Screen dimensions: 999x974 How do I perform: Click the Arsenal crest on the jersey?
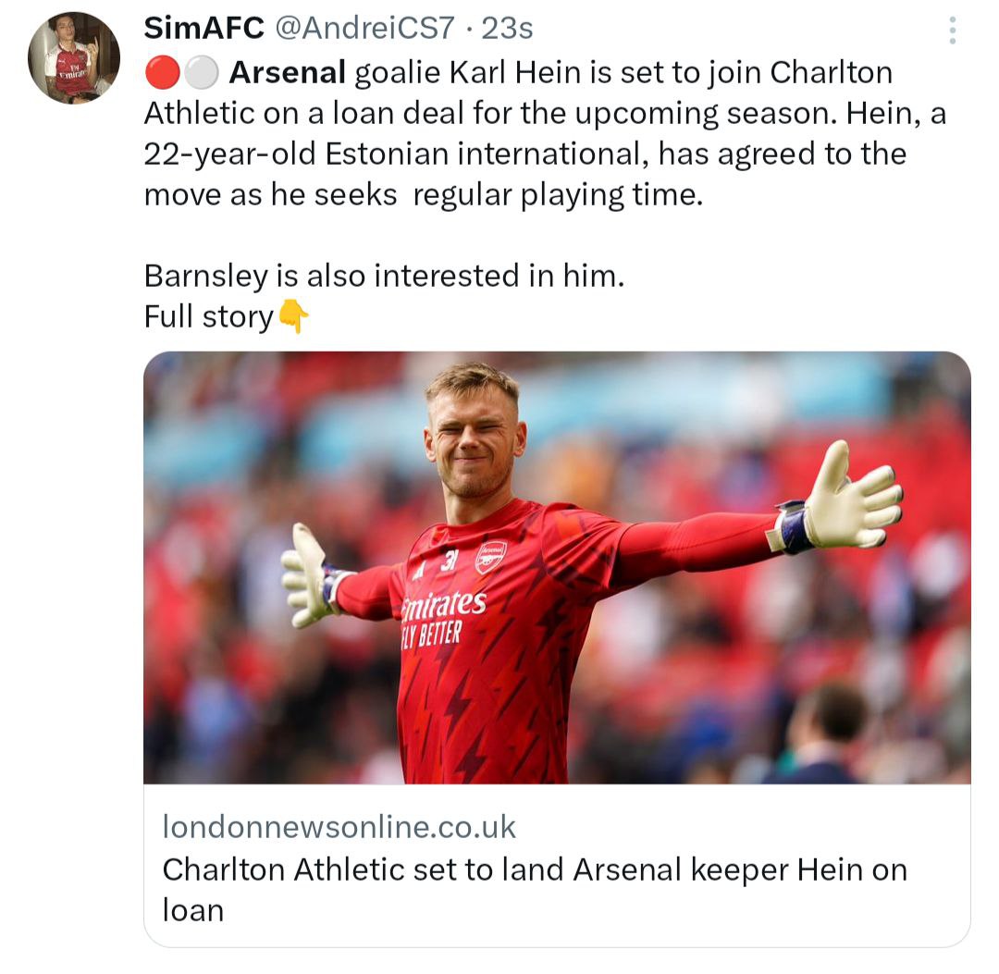click(x=490, y=558)
